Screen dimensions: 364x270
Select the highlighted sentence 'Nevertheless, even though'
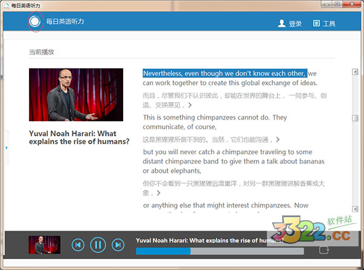click(x=224, y=73)
